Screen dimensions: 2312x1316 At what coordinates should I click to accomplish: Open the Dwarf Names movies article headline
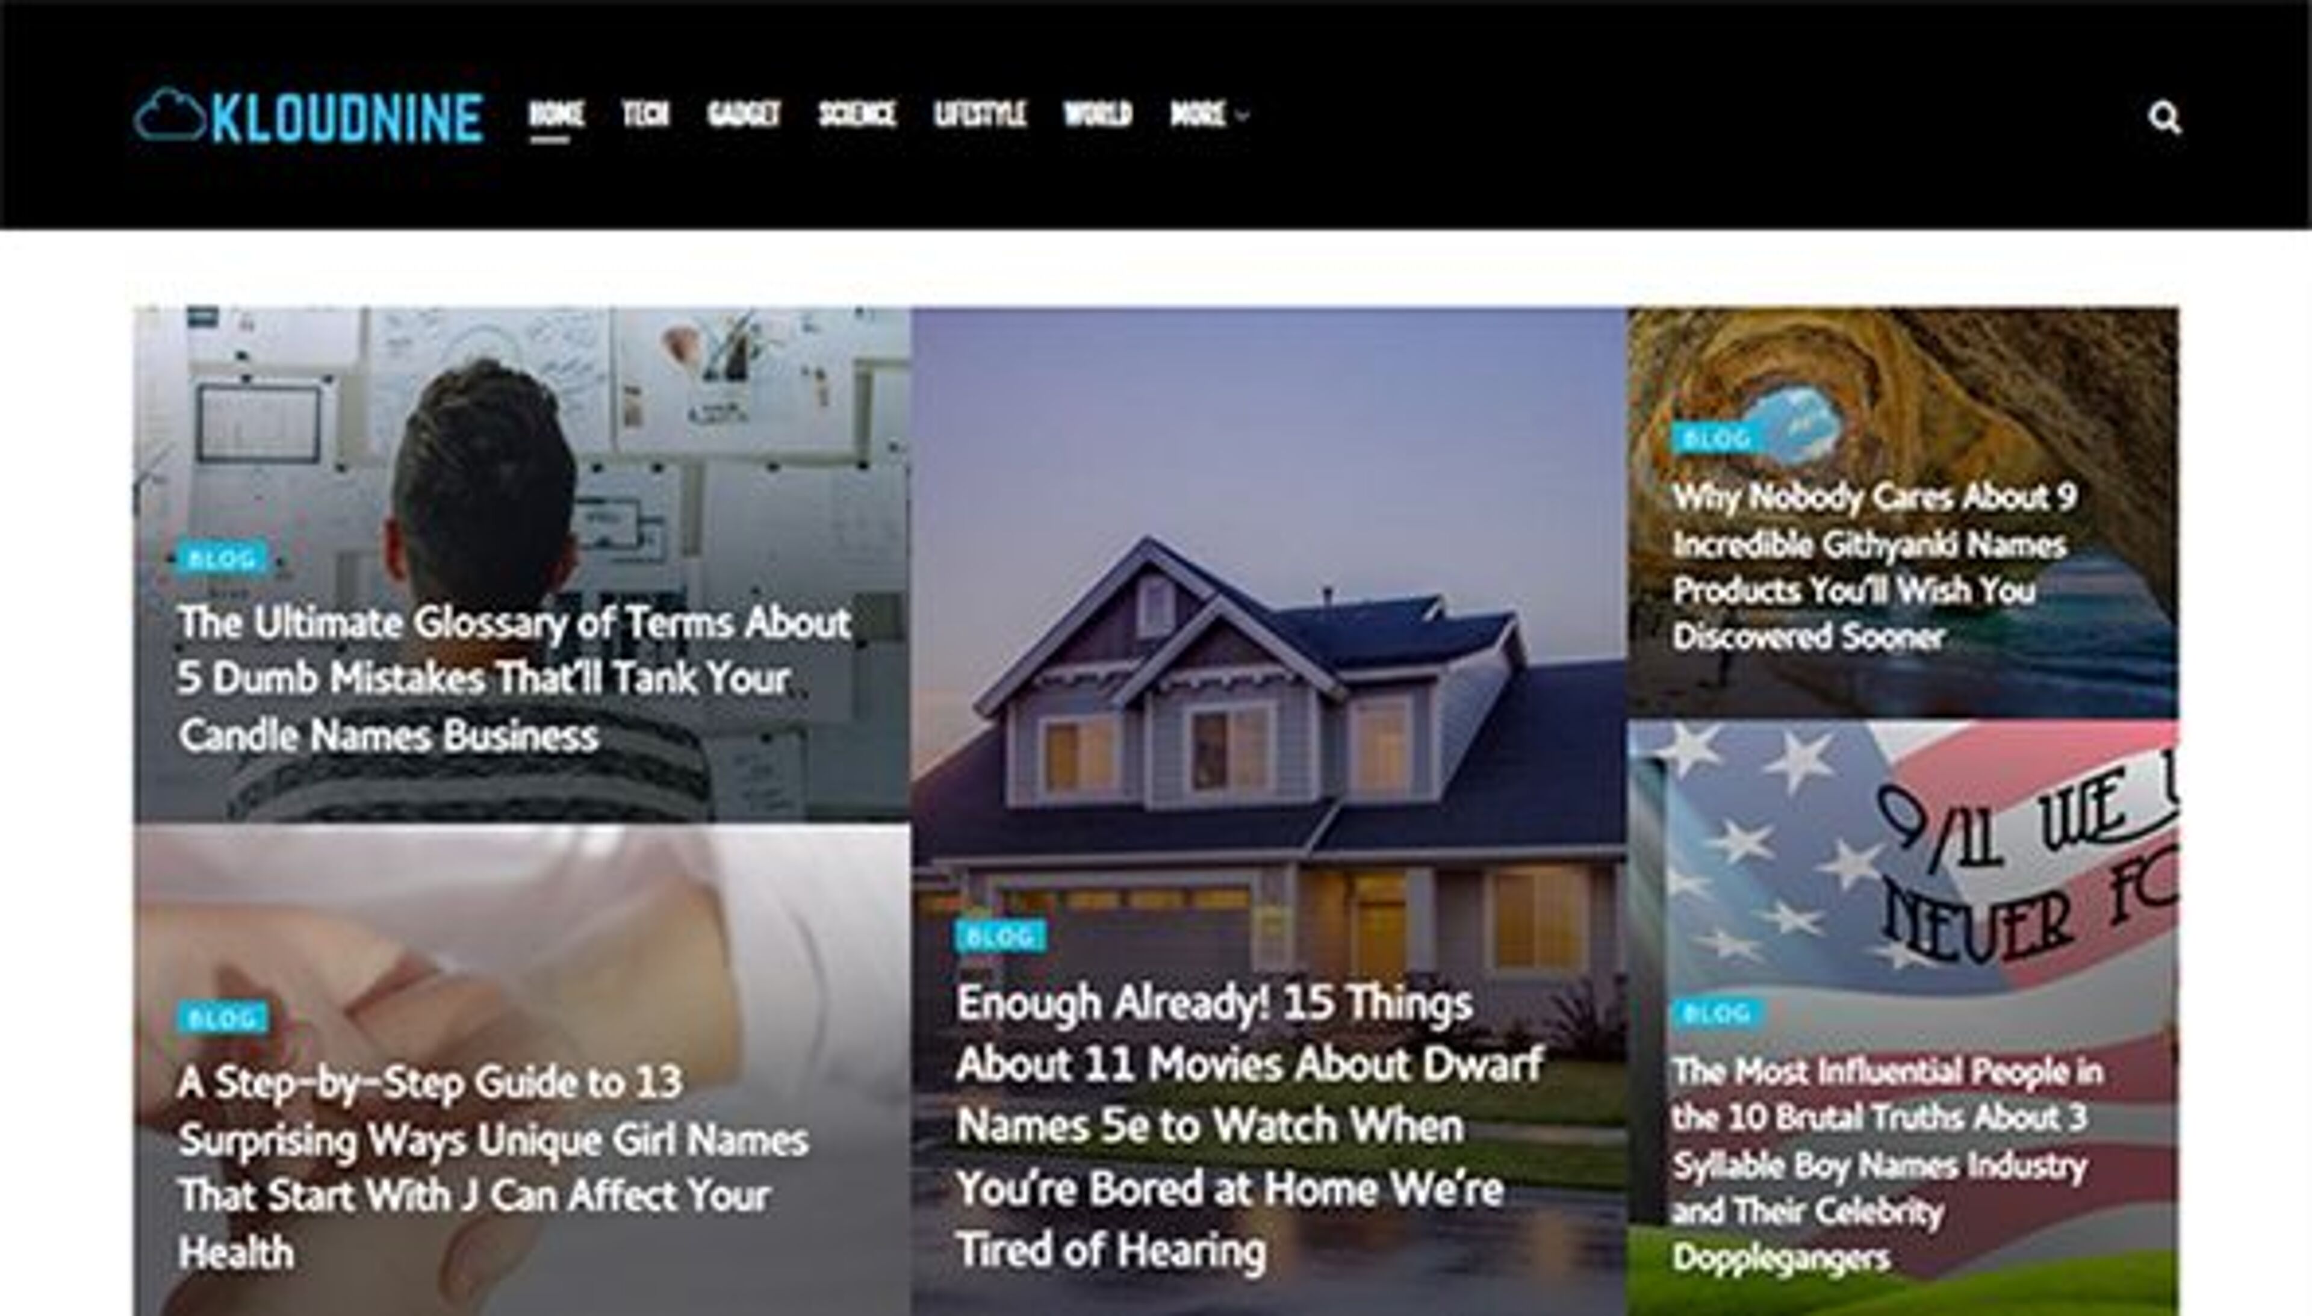1250,1126
